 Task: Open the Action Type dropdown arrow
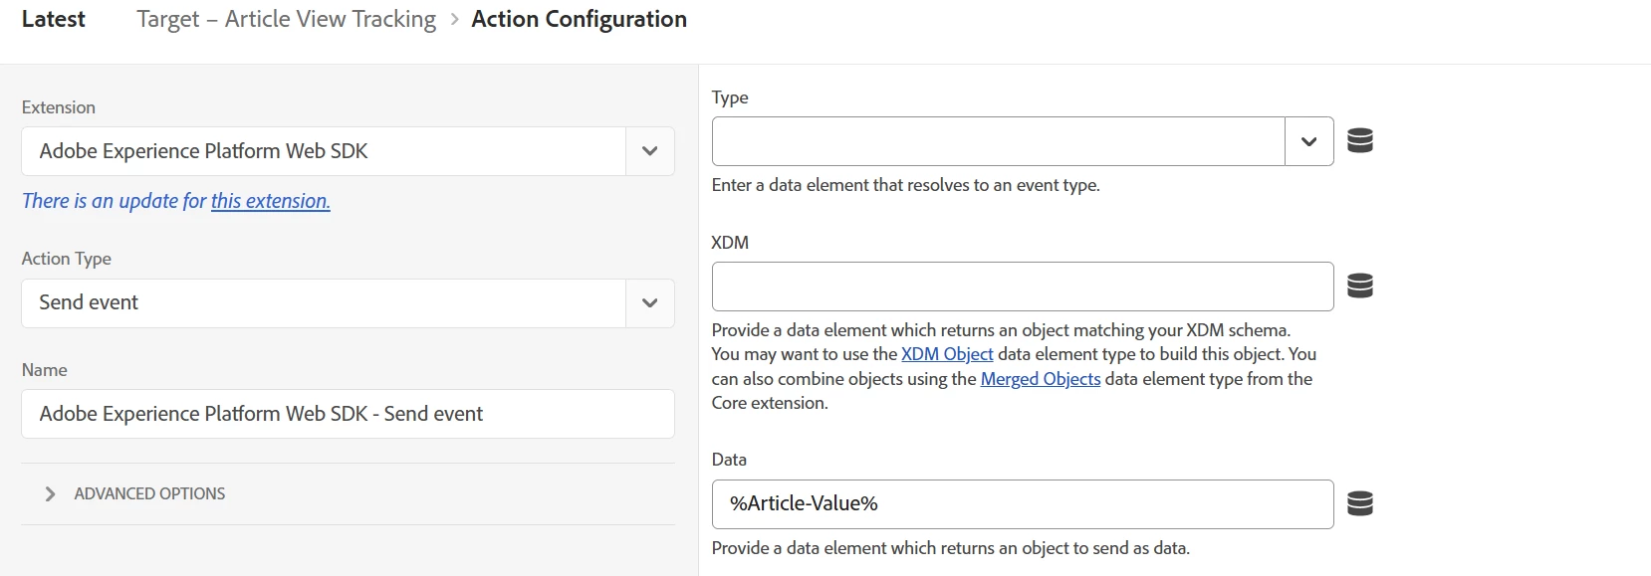click(x=649, y=303)
